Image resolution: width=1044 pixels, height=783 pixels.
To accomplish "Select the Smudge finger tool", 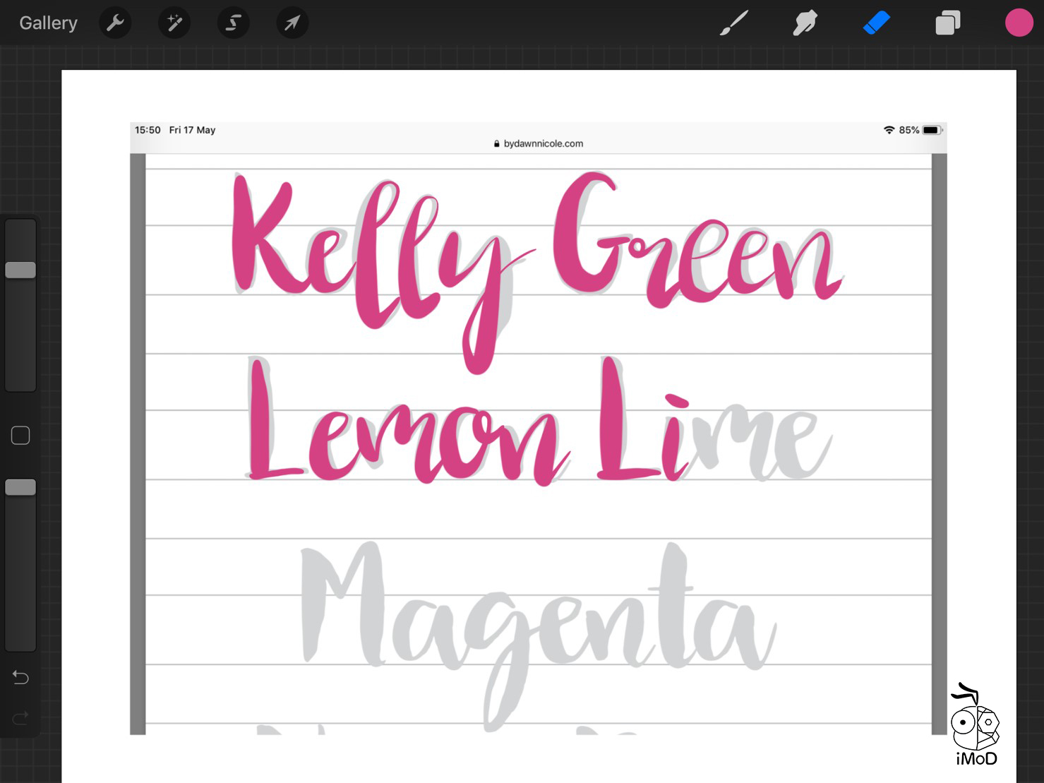I will [x=805, y=23].
